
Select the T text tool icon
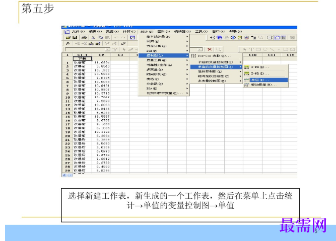(251, 49)
